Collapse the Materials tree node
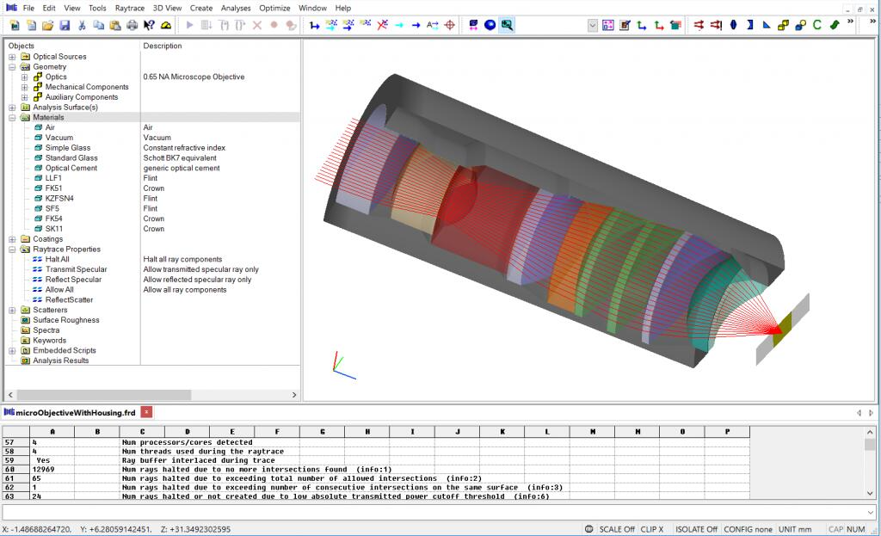 click(12, 118)
